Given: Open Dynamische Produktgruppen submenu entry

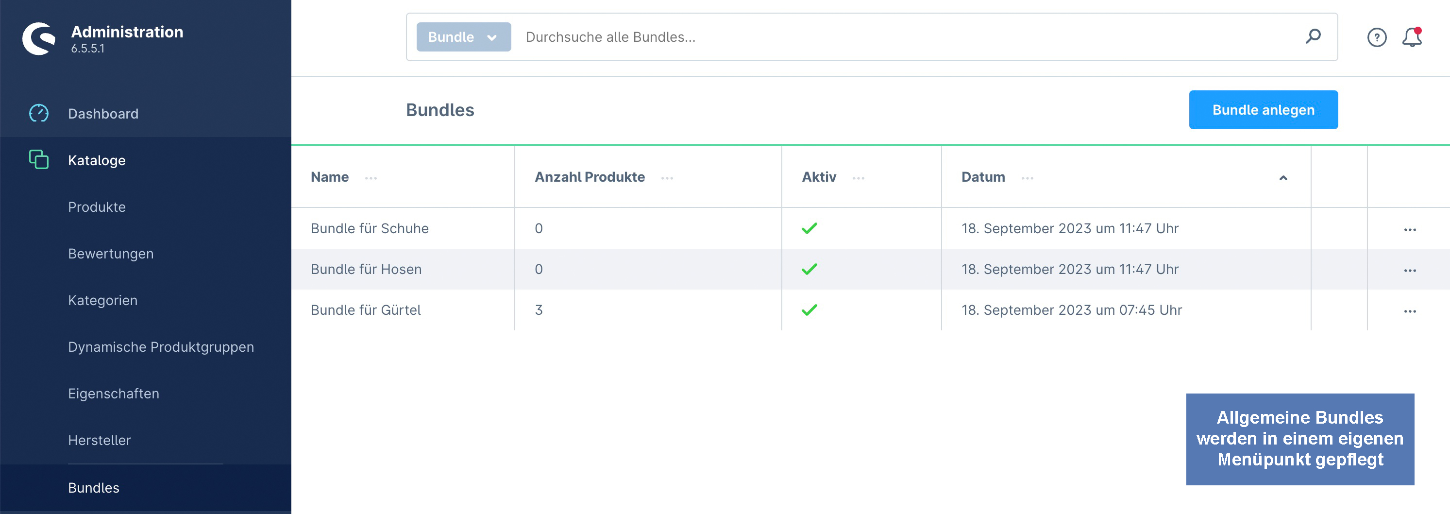Looking at the screenshot, I should 161,347.
